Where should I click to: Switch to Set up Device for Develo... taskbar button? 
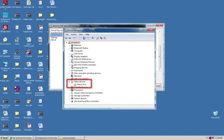point(21,138)
